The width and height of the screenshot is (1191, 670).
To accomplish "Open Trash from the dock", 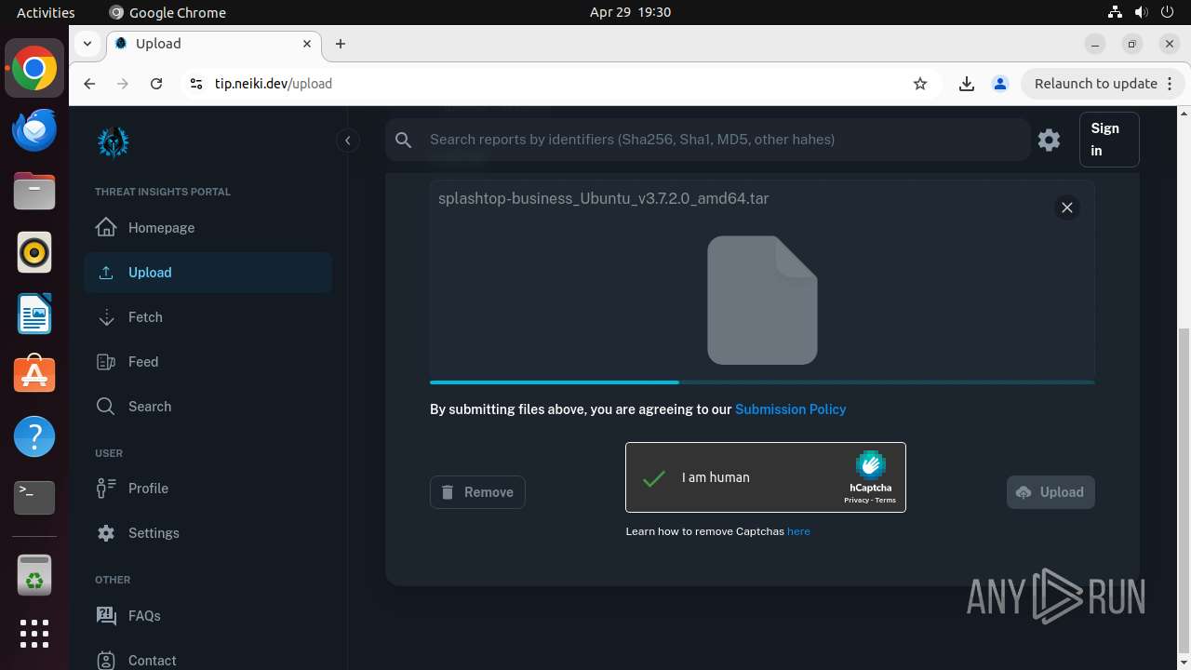I will coord(34,575).
